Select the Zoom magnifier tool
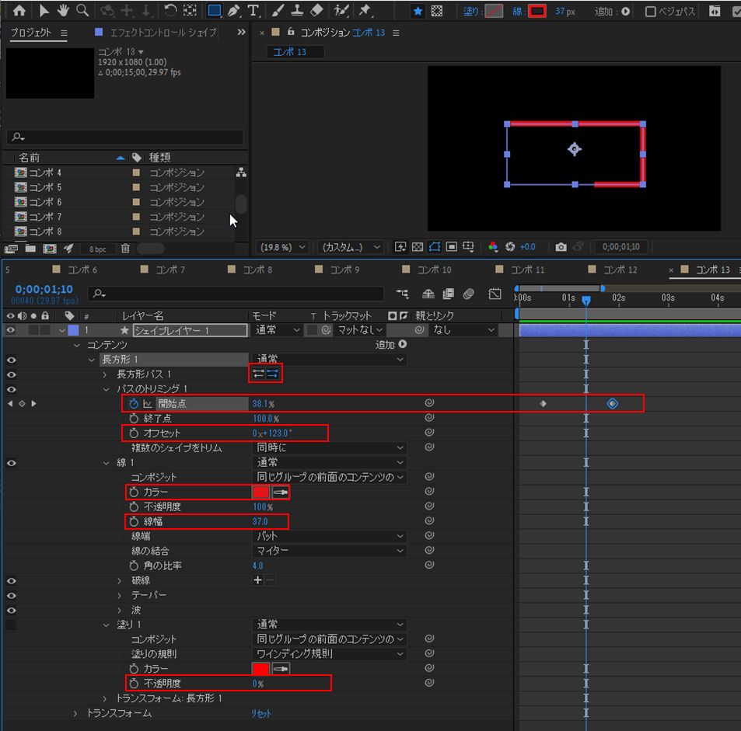The height and width of the screenshot is (731, 741). (82, 10)
